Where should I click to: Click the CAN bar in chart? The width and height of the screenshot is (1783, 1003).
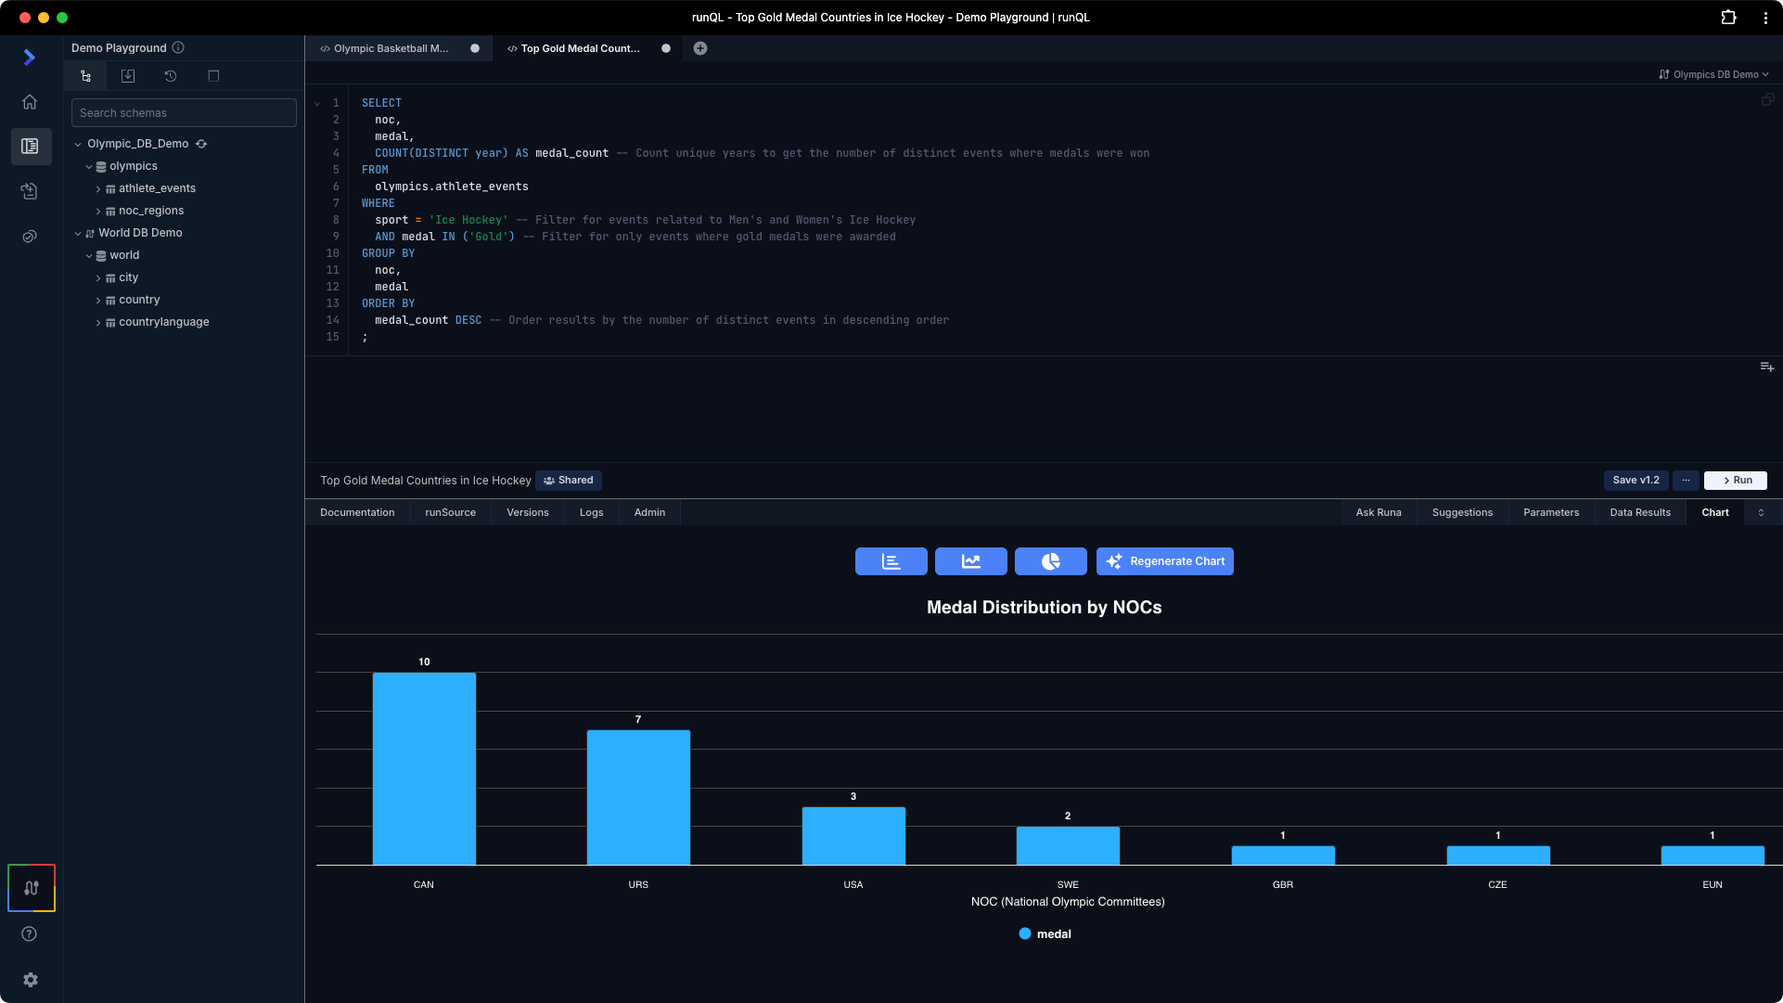(x=424, y=769)
